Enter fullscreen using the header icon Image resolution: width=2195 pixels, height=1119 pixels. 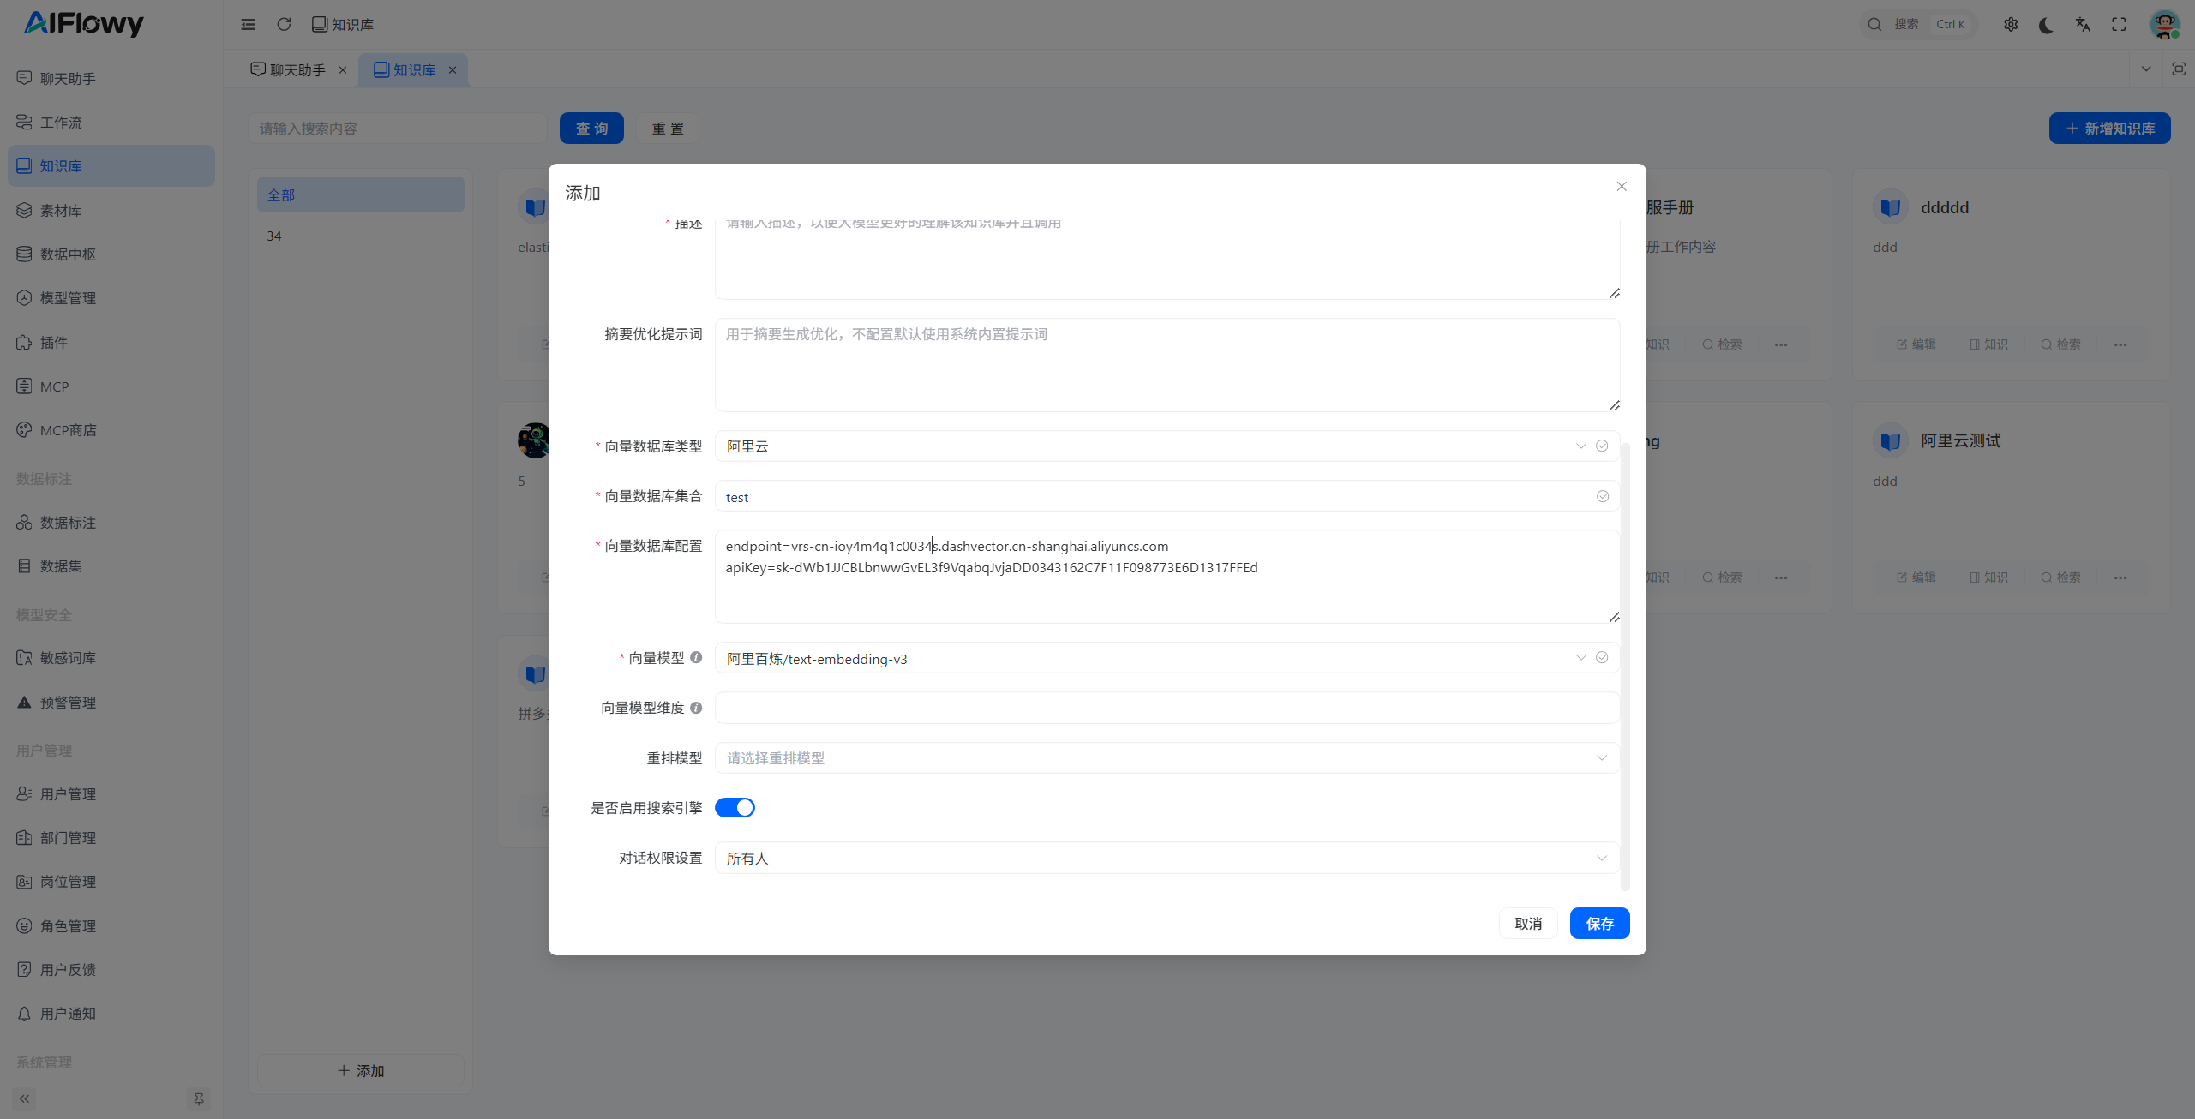2119,24
